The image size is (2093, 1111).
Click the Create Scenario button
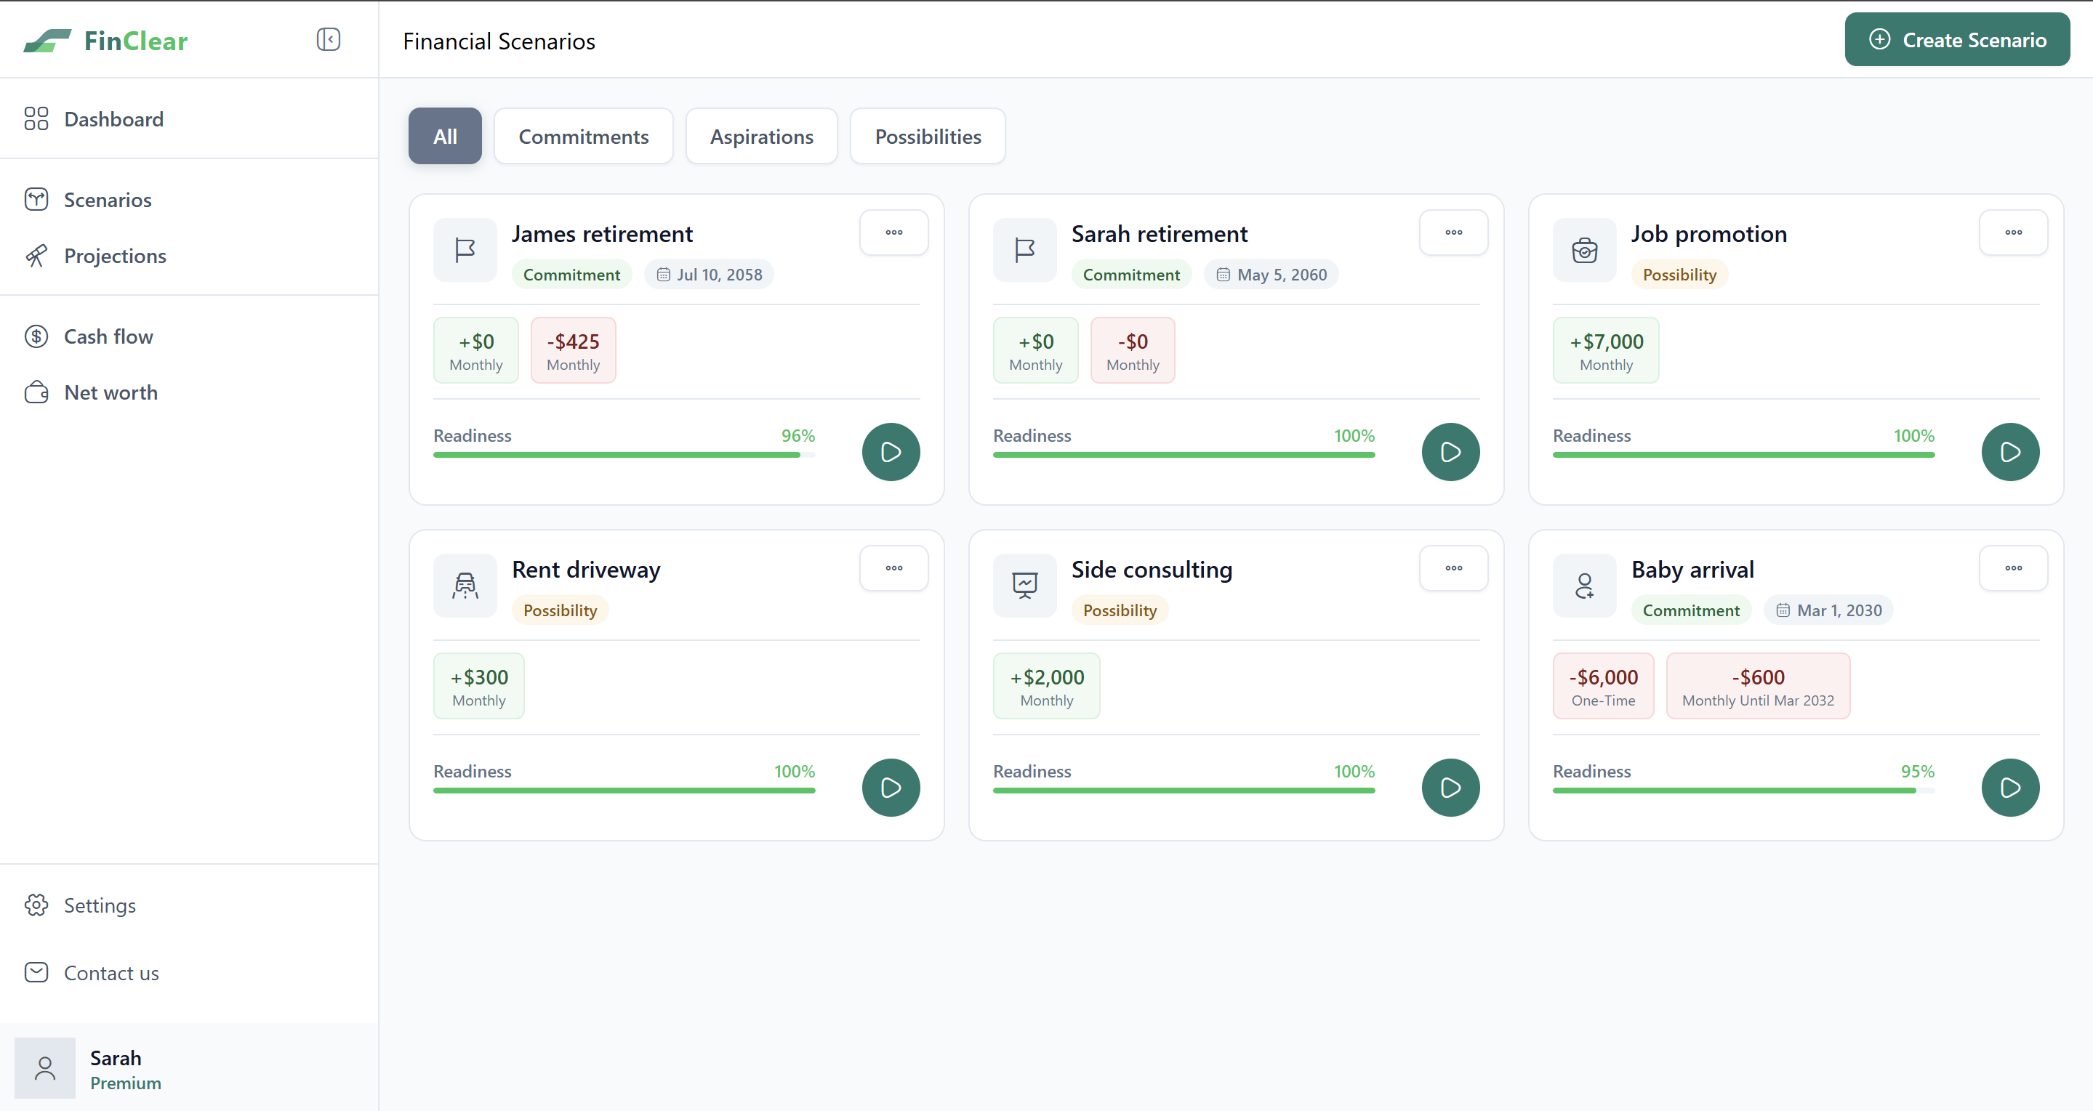(x=1956, y=40)
